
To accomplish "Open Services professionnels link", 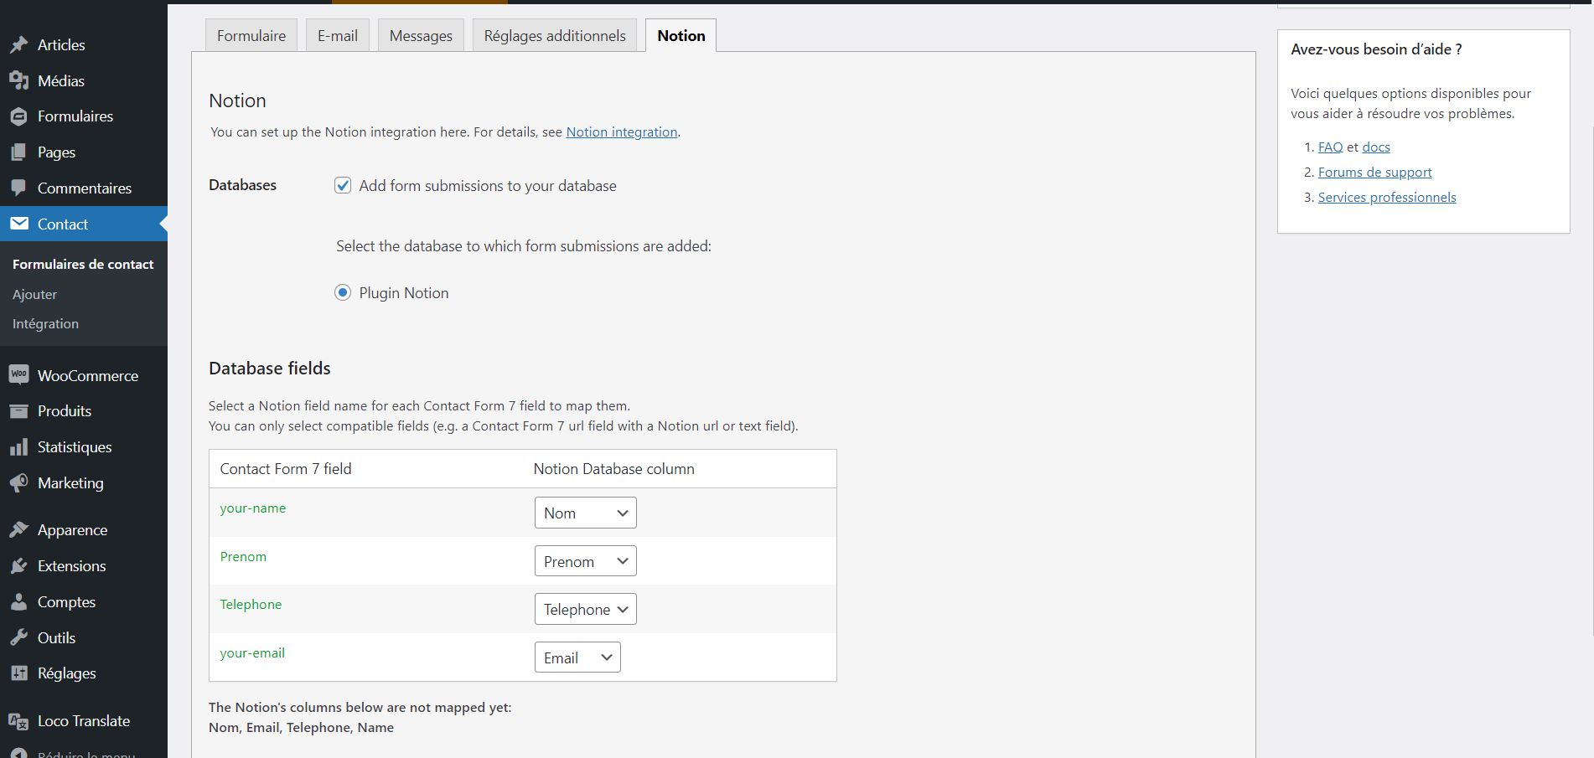I will (x=1387, y=197).
